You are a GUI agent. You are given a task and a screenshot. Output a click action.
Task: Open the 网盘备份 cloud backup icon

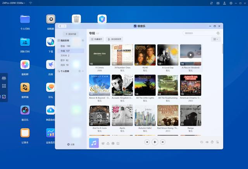pyautogui.click(x=51, y=110)
